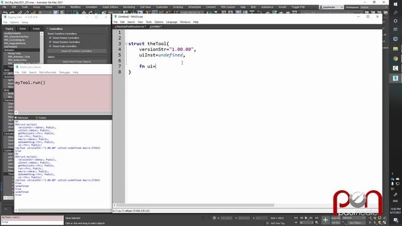
Task: Open PEN Custom menu
Action: point(228,7)
